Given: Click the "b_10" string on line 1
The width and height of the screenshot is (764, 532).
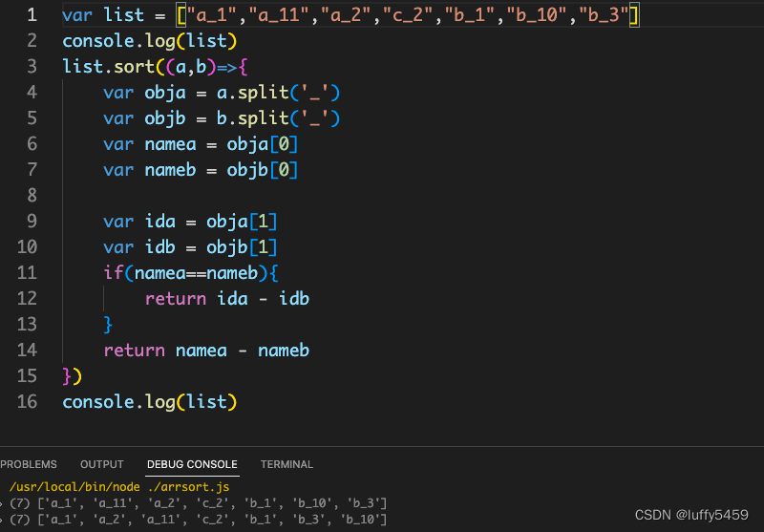Looking at the screenshot, I should click(538, 15).
